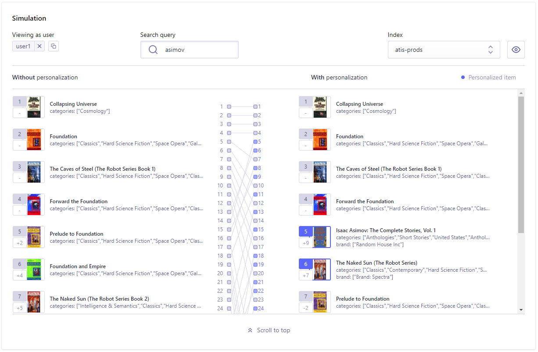
Task: Click the Scroll to top chevron icon
Action: coord(250,330)
